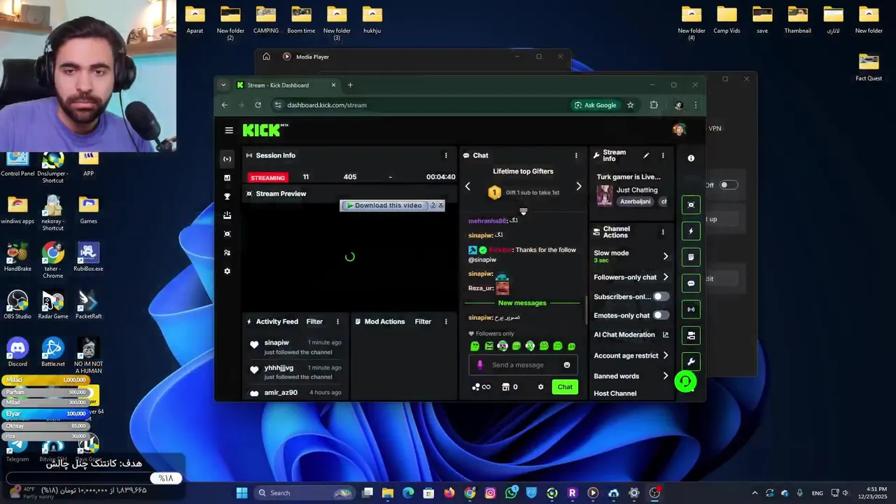Viewport: 896px width, 504px height.
Task: Open the Windows Start menu
Action: coord(241,493)
